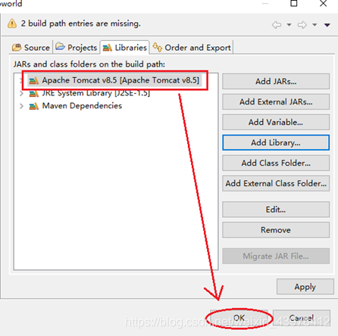Click the Source tab package icon
This screenshot has height=336, width=338.
[x=17, y=47]
